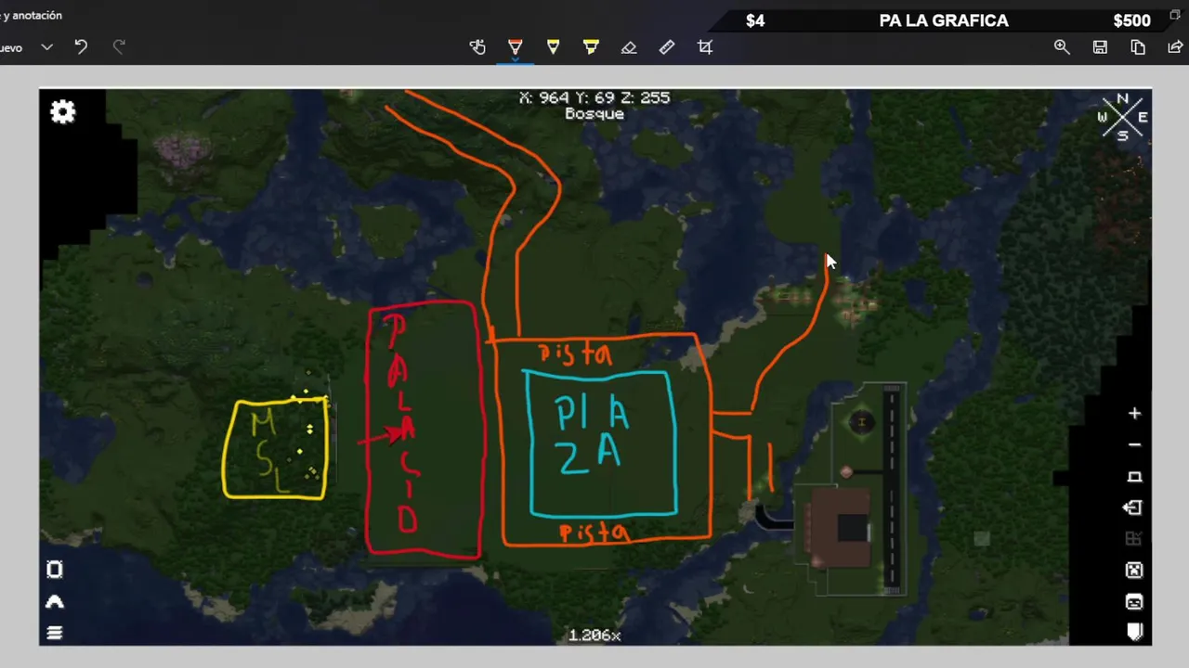Select the yellow pencil tool
1189x668 pixels.
tap(554, 47)
